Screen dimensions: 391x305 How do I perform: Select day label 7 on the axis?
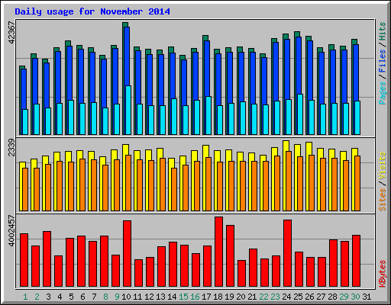pos(94,297)
